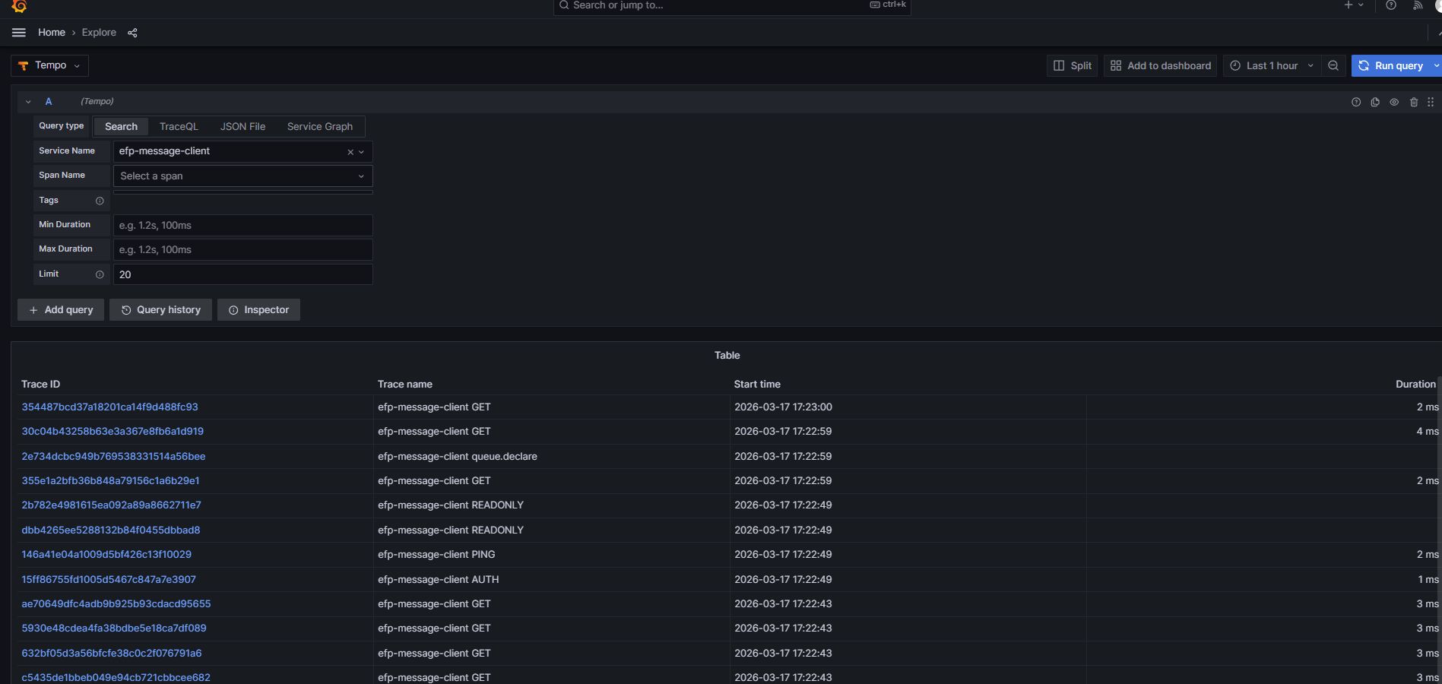This screenshot has height=684, width=1442.
Task: Open the Tempo data source picker
Action: pos(50,66)
